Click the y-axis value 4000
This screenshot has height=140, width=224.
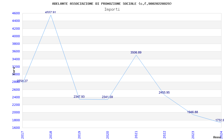click(x=16, y=36)
